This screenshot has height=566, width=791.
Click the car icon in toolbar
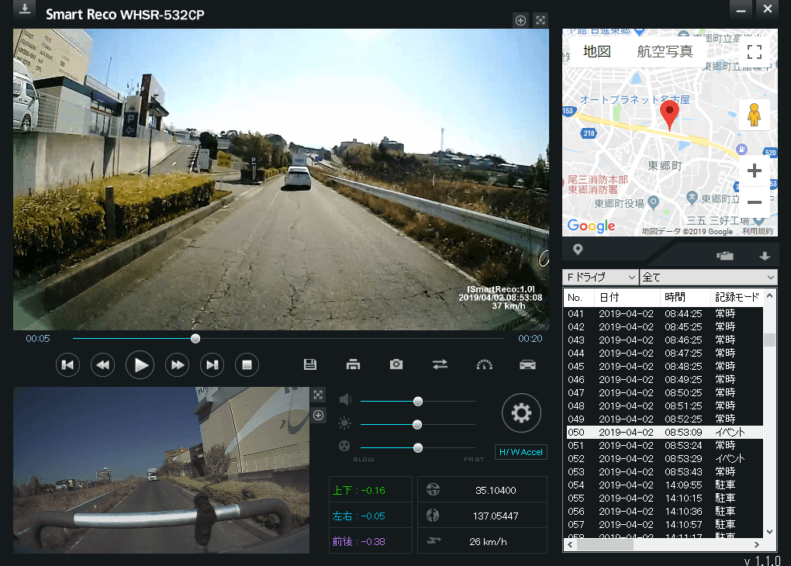(527, 364)
